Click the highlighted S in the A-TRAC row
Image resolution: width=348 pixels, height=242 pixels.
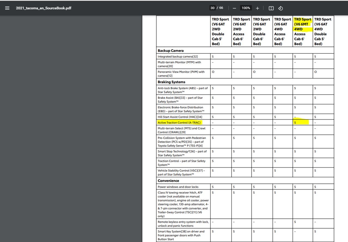tap(295, 123)
